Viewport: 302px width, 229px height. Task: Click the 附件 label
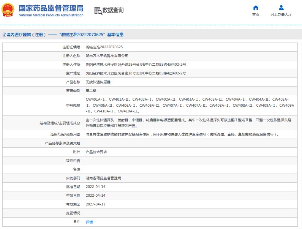click(77, 152)
